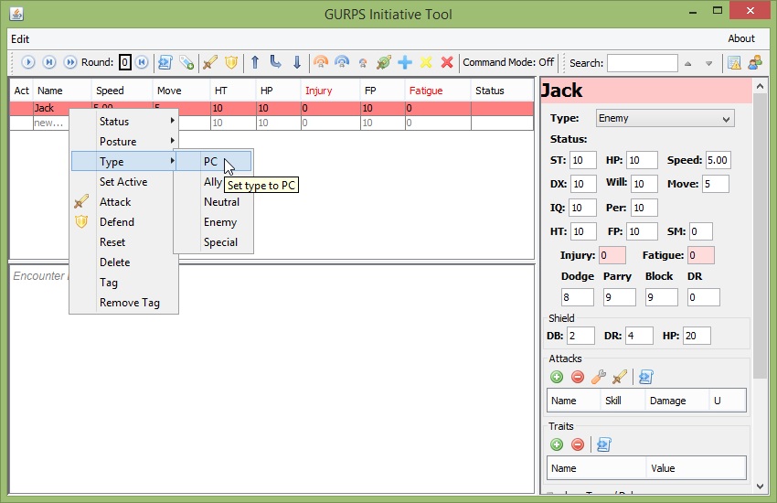Open the script scroll icon in main toolbar
This screenshot has height=503, width=777.
click(x=165, y=62)
